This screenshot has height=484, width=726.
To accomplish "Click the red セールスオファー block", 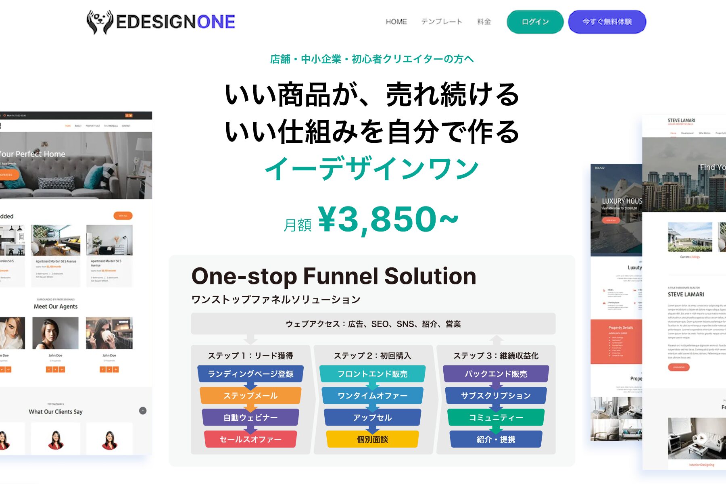I will [250, 439].
